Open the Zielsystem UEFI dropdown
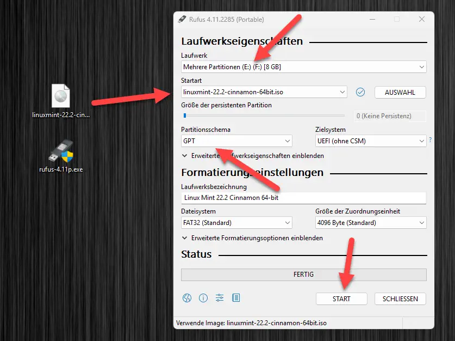 click(x=370, y=141)
